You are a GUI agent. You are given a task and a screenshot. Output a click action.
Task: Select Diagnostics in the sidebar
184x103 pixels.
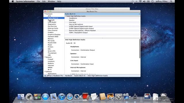(x=52, y=24)
